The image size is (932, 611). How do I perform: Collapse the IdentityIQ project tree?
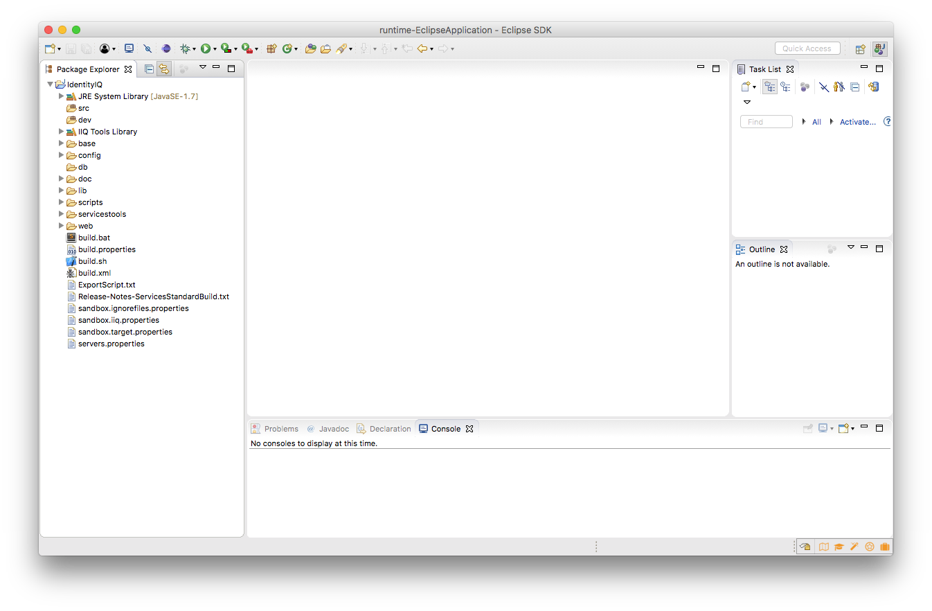point(51,85)
